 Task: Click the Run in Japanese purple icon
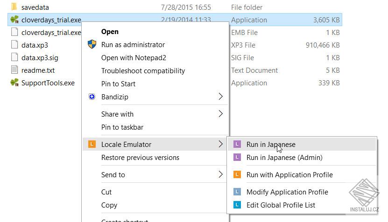pyautogui.click(x=237, y=145)
